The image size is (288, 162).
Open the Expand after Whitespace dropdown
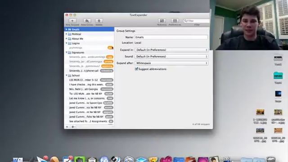point(171,63)
